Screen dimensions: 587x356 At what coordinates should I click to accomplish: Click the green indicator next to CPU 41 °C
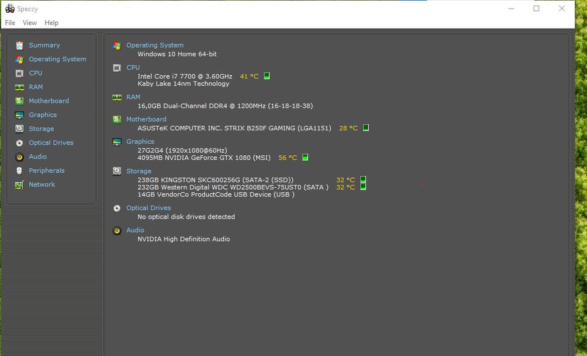pos(267,76)
